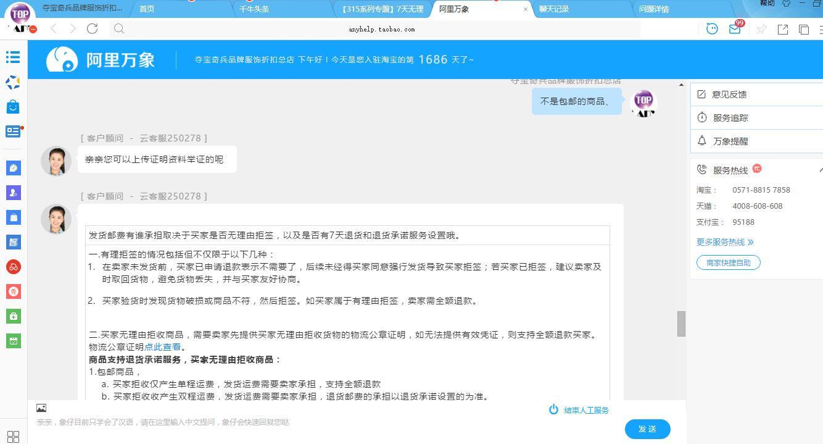Click the anyhelp.taobao.com address bar

pyautogui.click(x=382, y=29)
